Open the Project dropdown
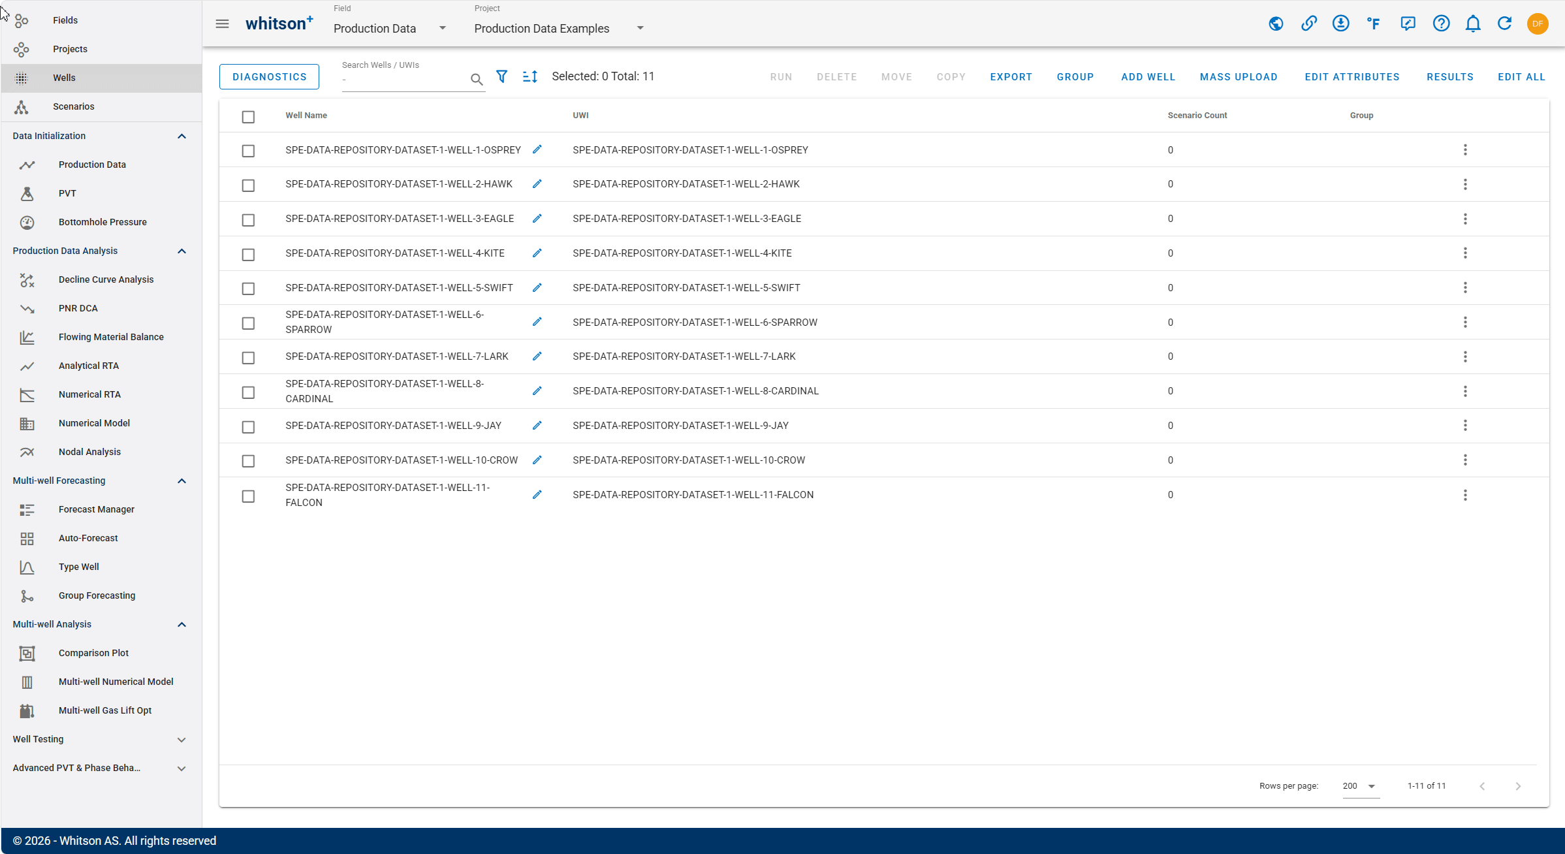 click(559, 28)
